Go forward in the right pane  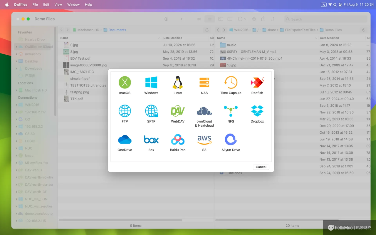(224, 30)
